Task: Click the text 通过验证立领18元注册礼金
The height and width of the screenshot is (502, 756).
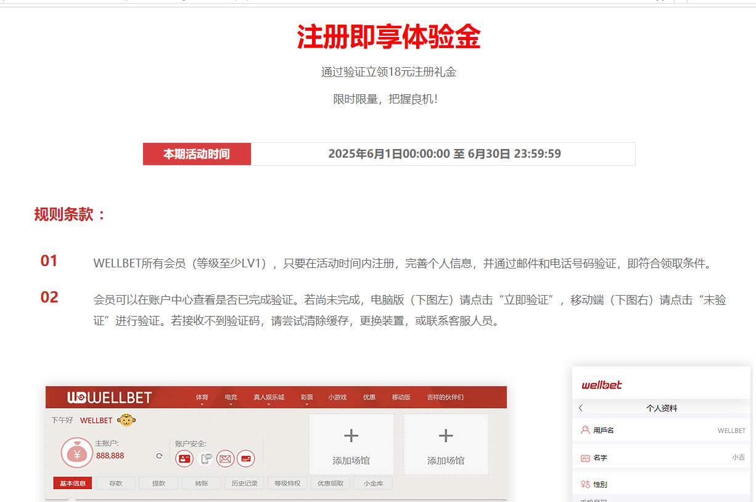Action: (x=388, y=72)
